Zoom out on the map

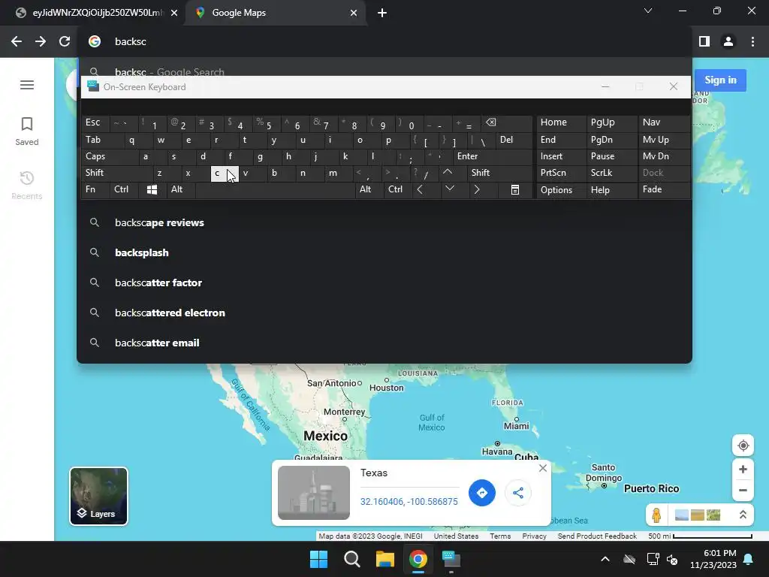(x=743, y=490)
